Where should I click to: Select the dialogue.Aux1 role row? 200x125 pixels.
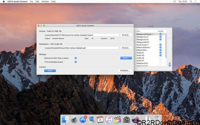(150, 37)
